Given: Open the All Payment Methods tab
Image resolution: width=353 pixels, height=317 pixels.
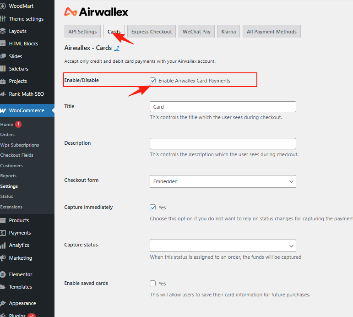Looking at the screenshot, I should (x=272, y=32).
